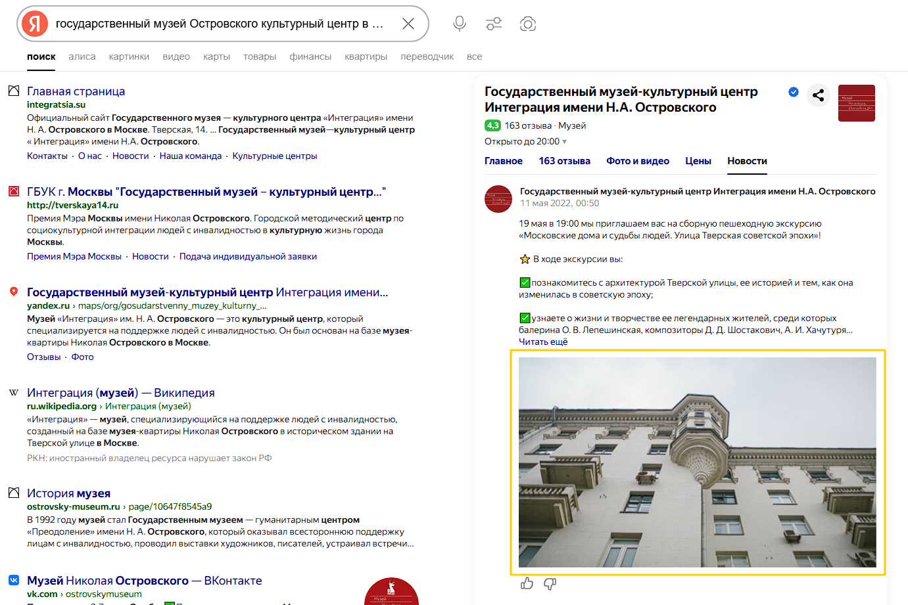Share the museum card
This screenshot has height=605, width=908.
(818, 95)
